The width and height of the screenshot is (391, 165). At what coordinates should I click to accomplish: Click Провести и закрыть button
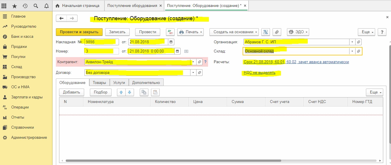point(79,32)
